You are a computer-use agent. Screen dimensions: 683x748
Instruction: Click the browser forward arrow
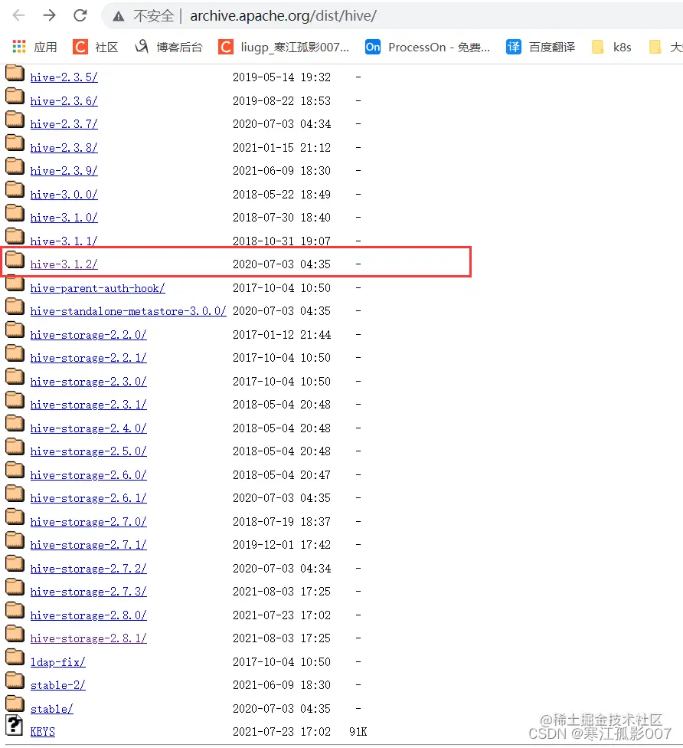[x=49, y=16]
